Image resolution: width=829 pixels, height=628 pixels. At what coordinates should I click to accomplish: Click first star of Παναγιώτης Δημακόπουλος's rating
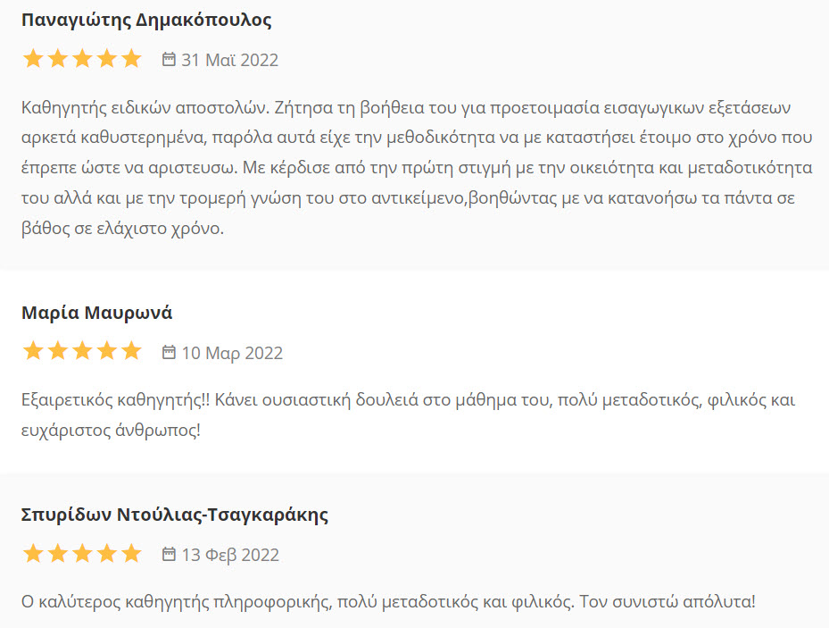[x=33, y=58]
